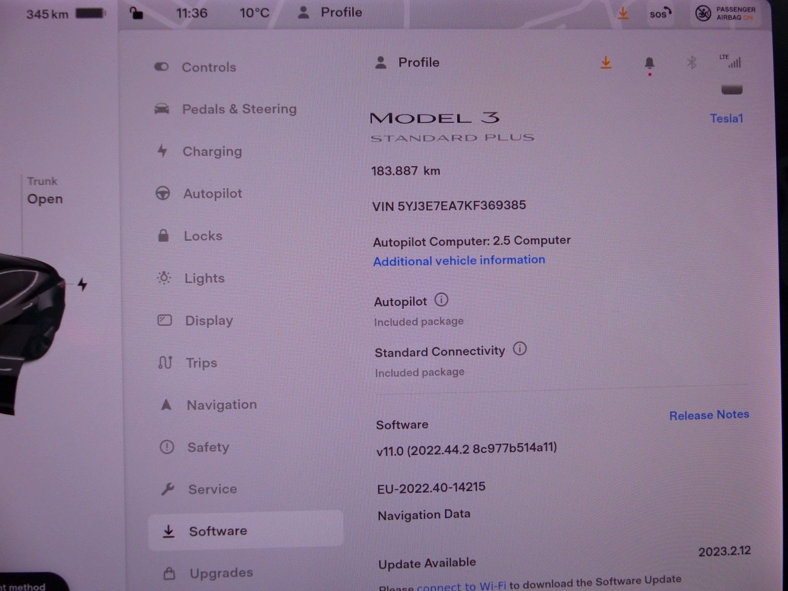The image size is (788, 591).
Task: Click the Software download icon in sidebar
Action: [168, 531]
